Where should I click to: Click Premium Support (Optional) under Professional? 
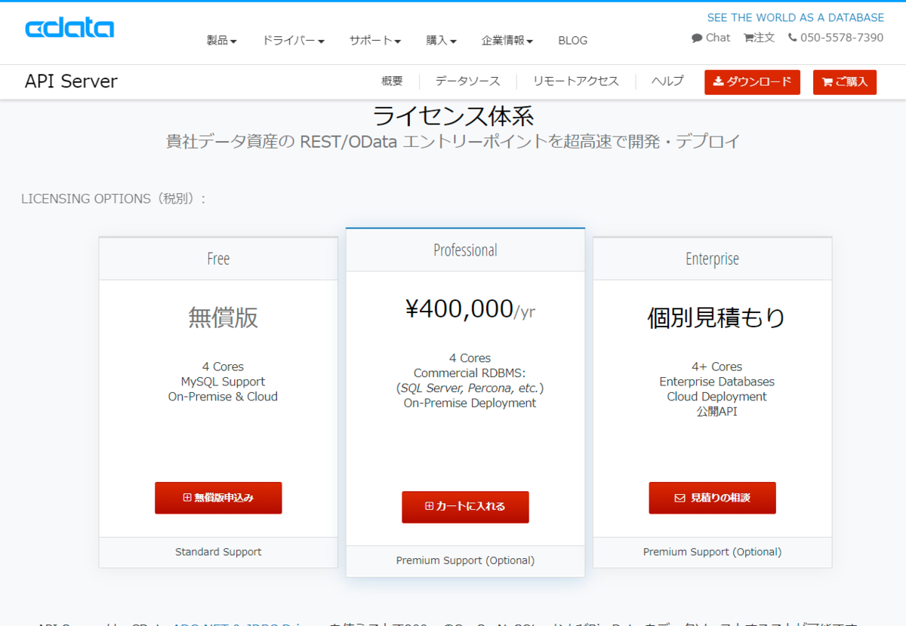click(465, 560)
